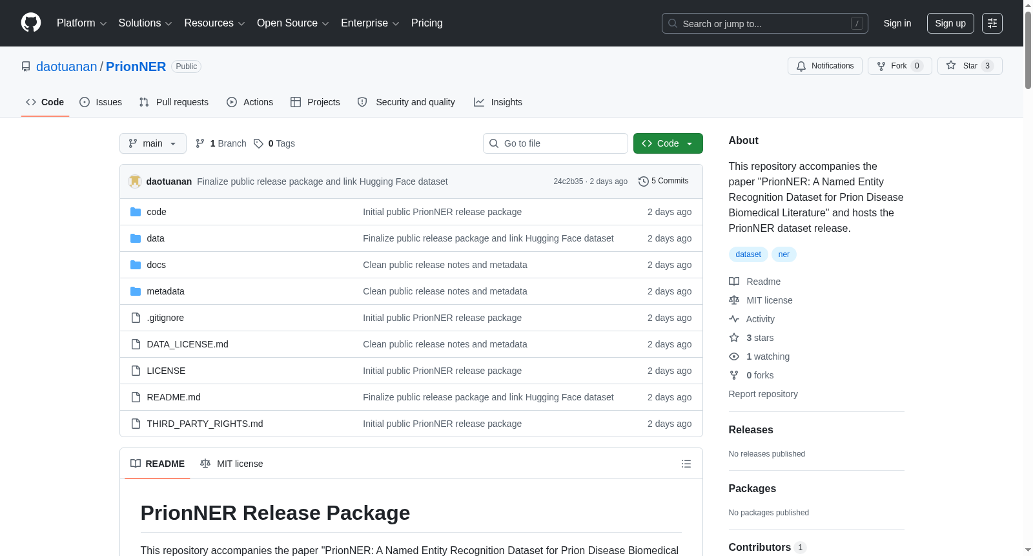The width and height of the screenshot is (1033, 556).
Task: Expand the Open Source menu
Action: coord(293,23)
